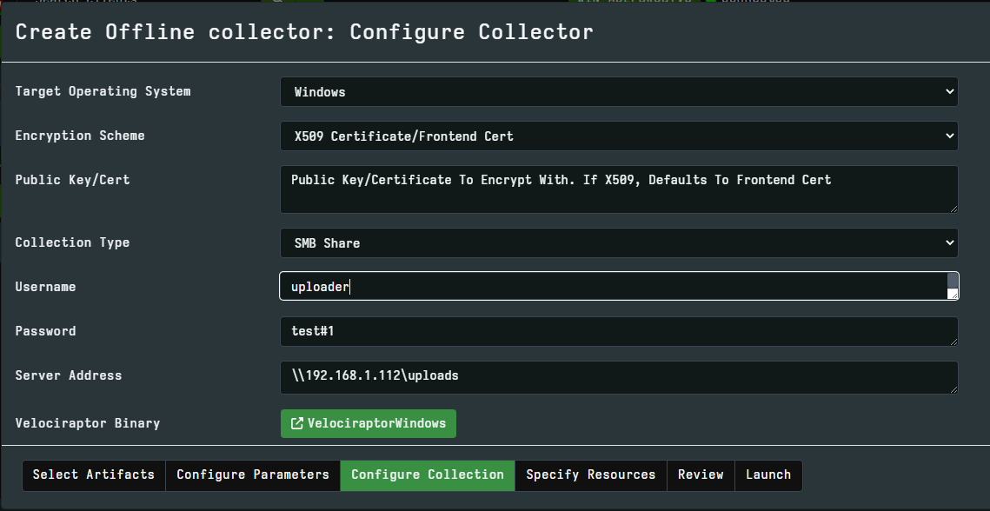Click the chevron on Encryption Scheme dropdown
This screenshot has width=990, height=511.
click(x=947, y=136)
